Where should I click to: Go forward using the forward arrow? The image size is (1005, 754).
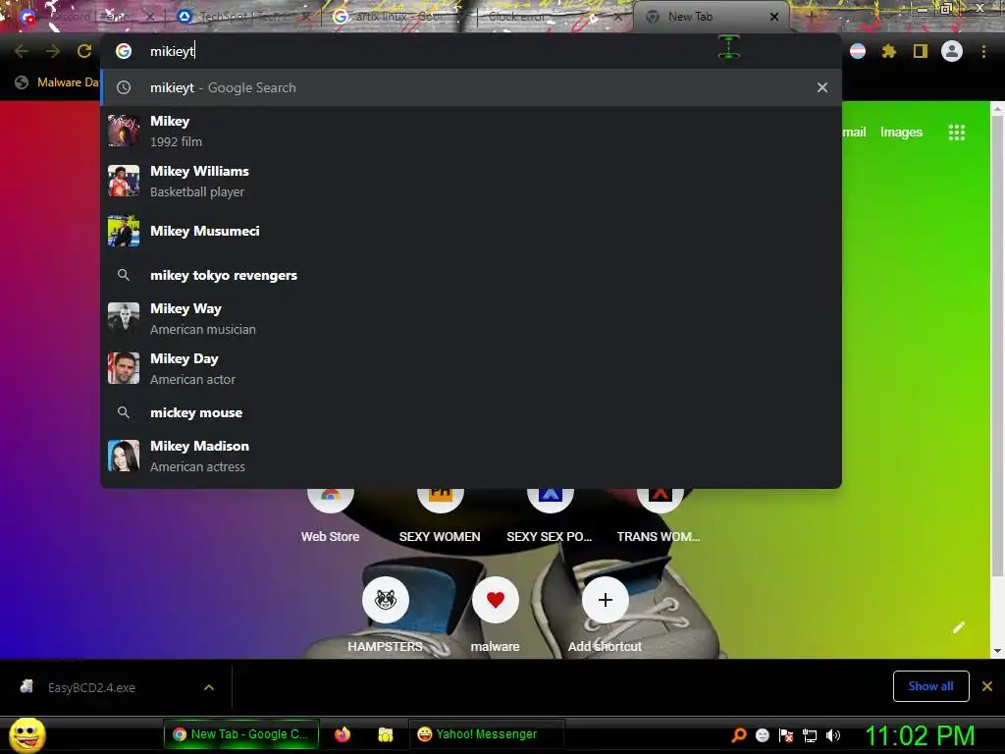(x=53, y=51)
